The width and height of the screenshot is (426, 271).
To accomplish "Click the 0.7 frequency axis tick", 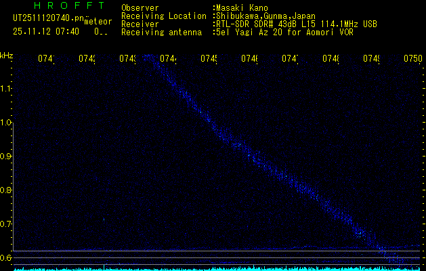I will [x=7, y=224].
